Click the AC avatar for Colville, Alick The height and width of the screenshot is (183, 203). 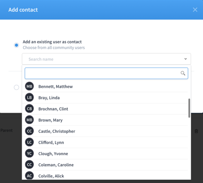29,176
